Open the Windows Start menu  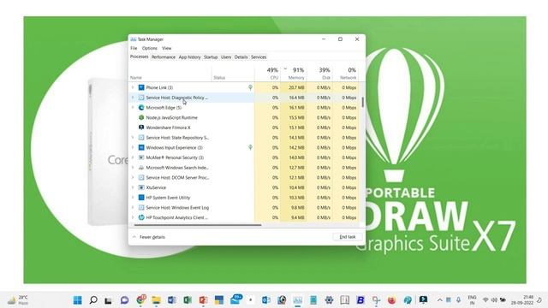77,300
